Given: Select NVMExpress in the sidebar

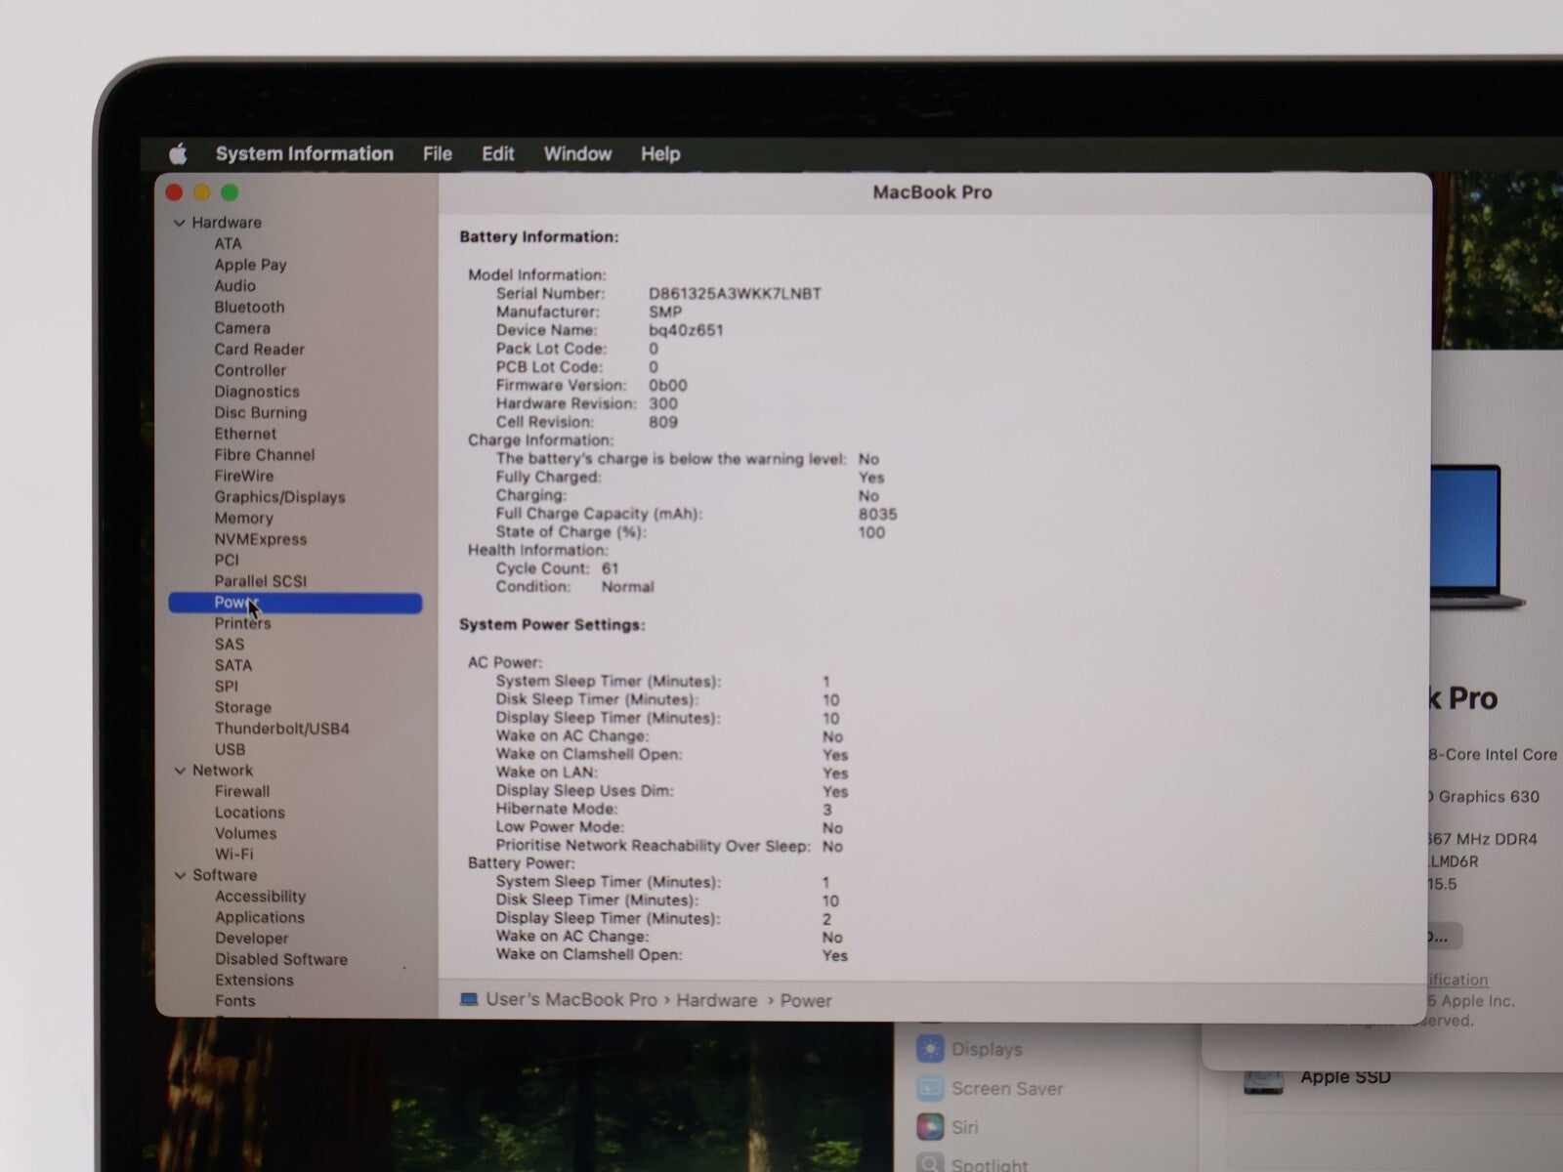Looking at the screenshot, I should 260,539.
